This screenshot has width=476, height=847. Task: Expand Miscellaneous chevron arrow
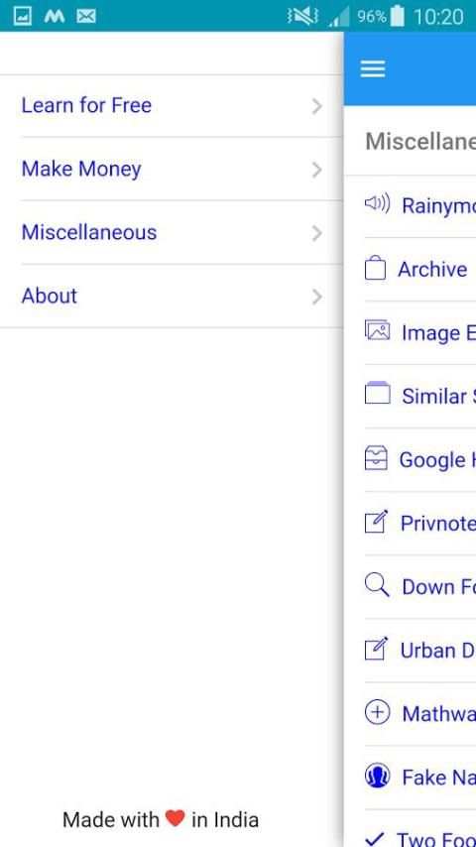click(x=317, y=233)
